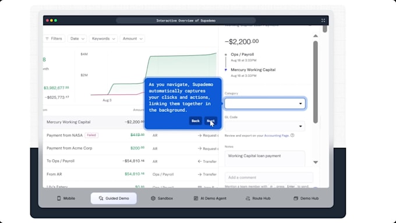Click the Aug 3 chart axis label

tap(107, 100)
